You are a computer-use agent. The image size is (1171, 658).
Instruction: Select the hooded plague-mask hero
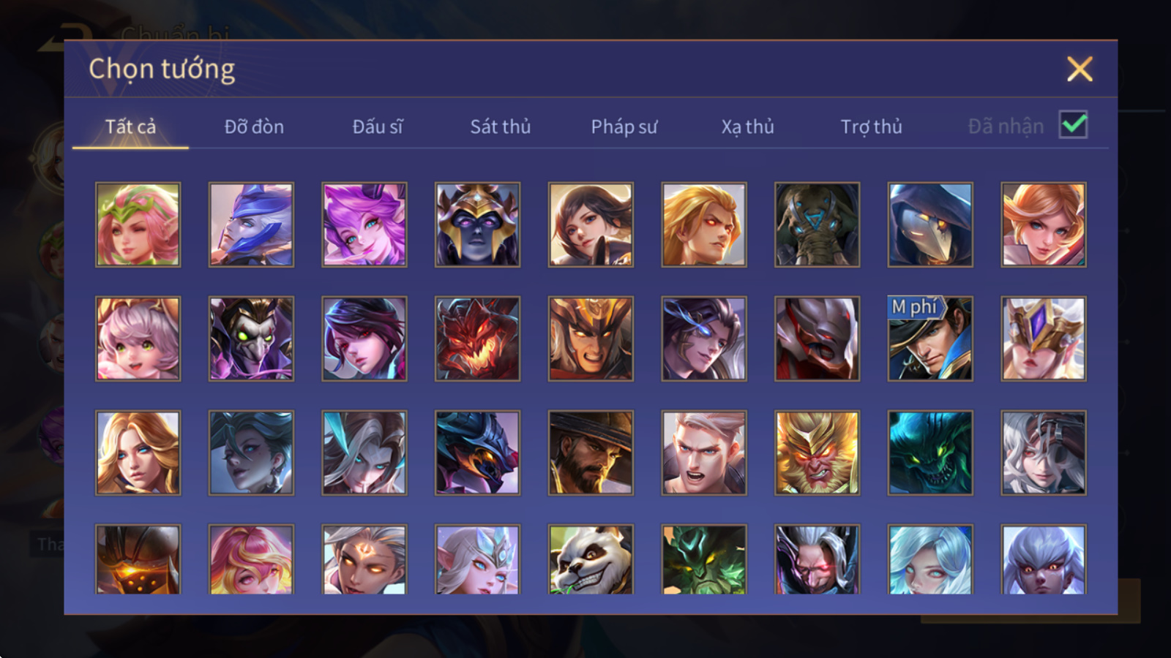point(930,224)
